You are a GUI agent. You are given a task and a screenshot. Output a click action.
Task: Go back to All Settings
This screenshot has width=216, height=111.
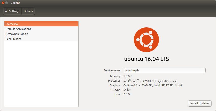point(12,11)
